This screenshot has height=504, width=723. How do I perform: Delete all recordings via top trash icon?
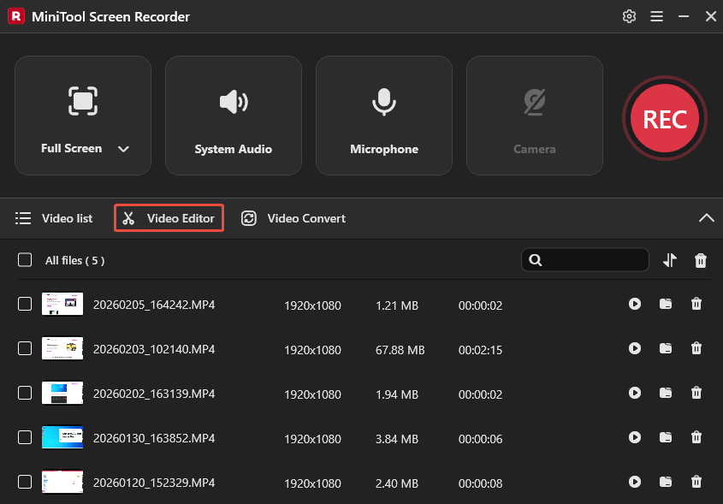(x=700, y=259)
